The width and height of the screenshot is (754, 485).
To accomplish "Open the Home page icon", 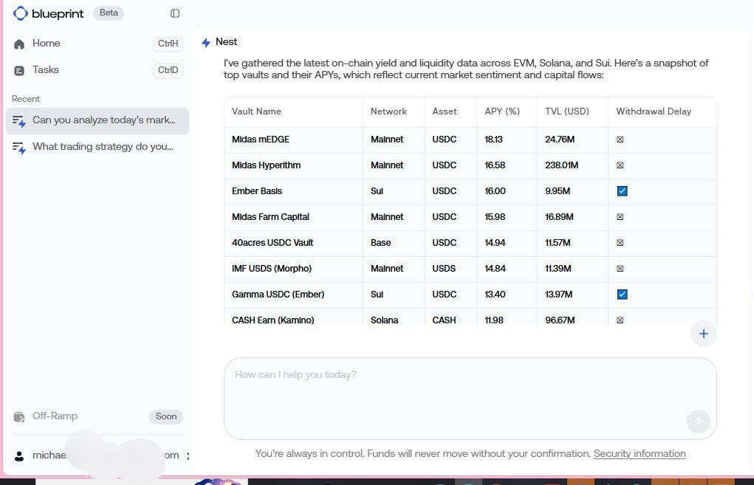I will [19, 44].
